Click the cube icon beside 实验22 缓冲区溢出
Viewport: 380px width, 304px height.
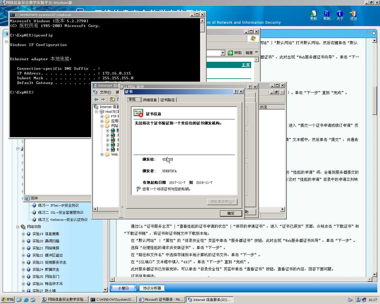[29, 255]
